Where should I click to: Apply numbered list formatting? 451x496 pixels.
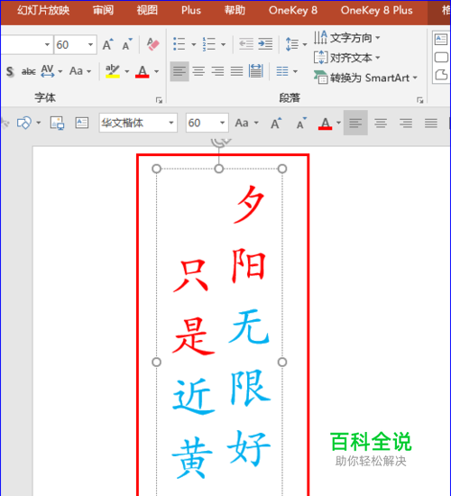pos(209,44)
